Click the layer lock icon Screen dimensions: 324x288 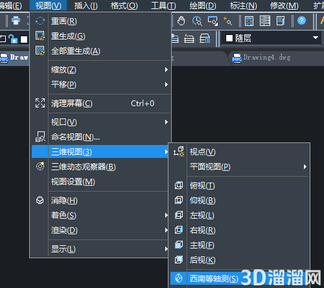[x=13, y=39]
